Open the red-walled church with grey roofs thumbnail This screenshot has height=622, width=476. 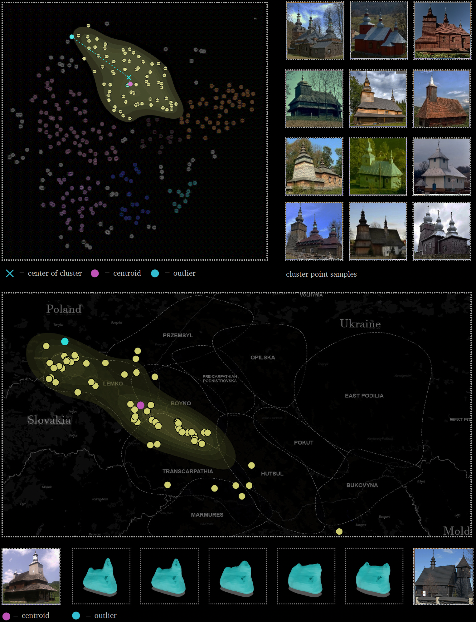(379, 30)
